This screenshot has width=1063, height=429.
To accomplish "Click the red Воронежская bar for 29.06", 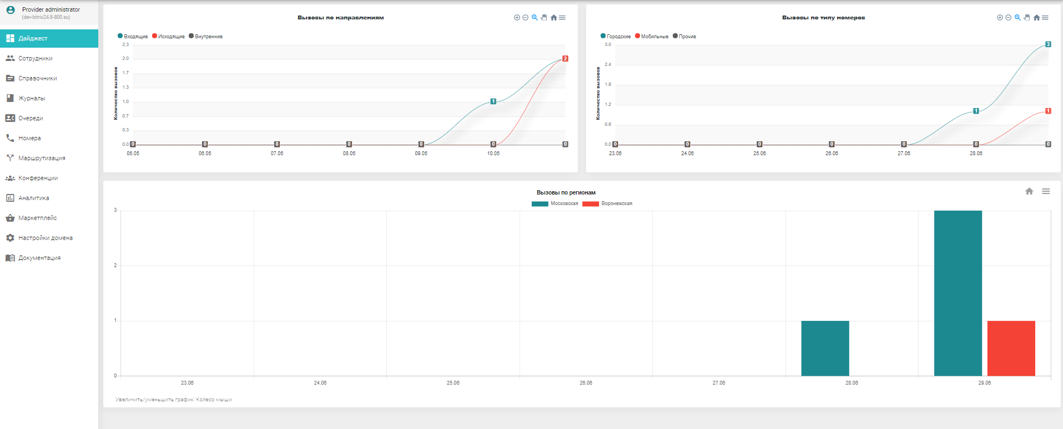I will point(1011,348).
